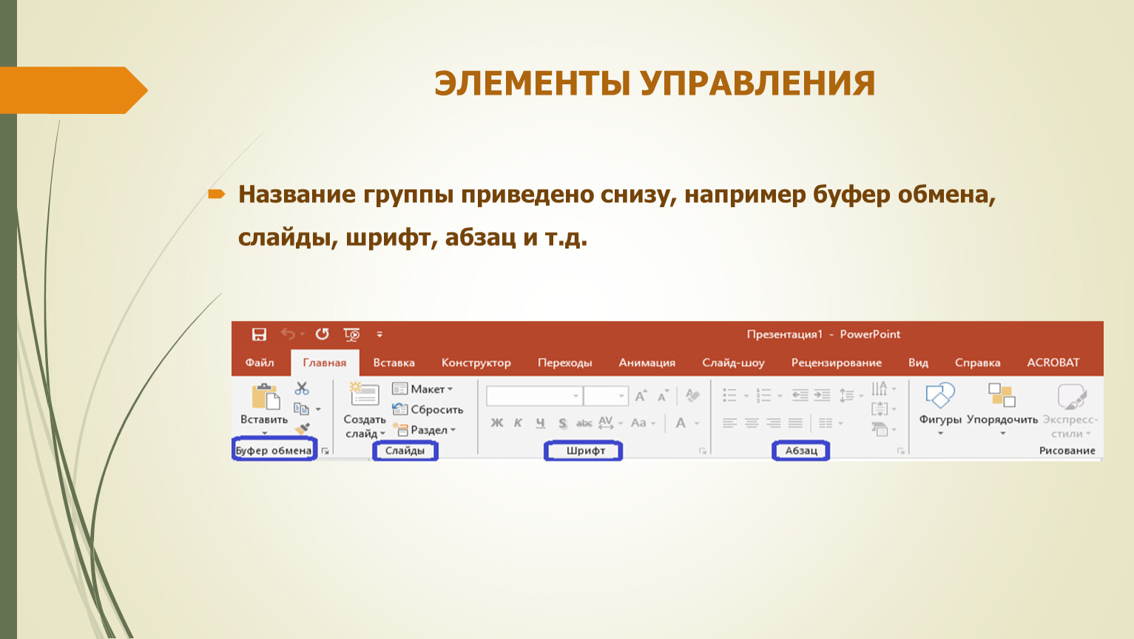
Task: Toggle bold Ж formatting
Action: (496, 423)
